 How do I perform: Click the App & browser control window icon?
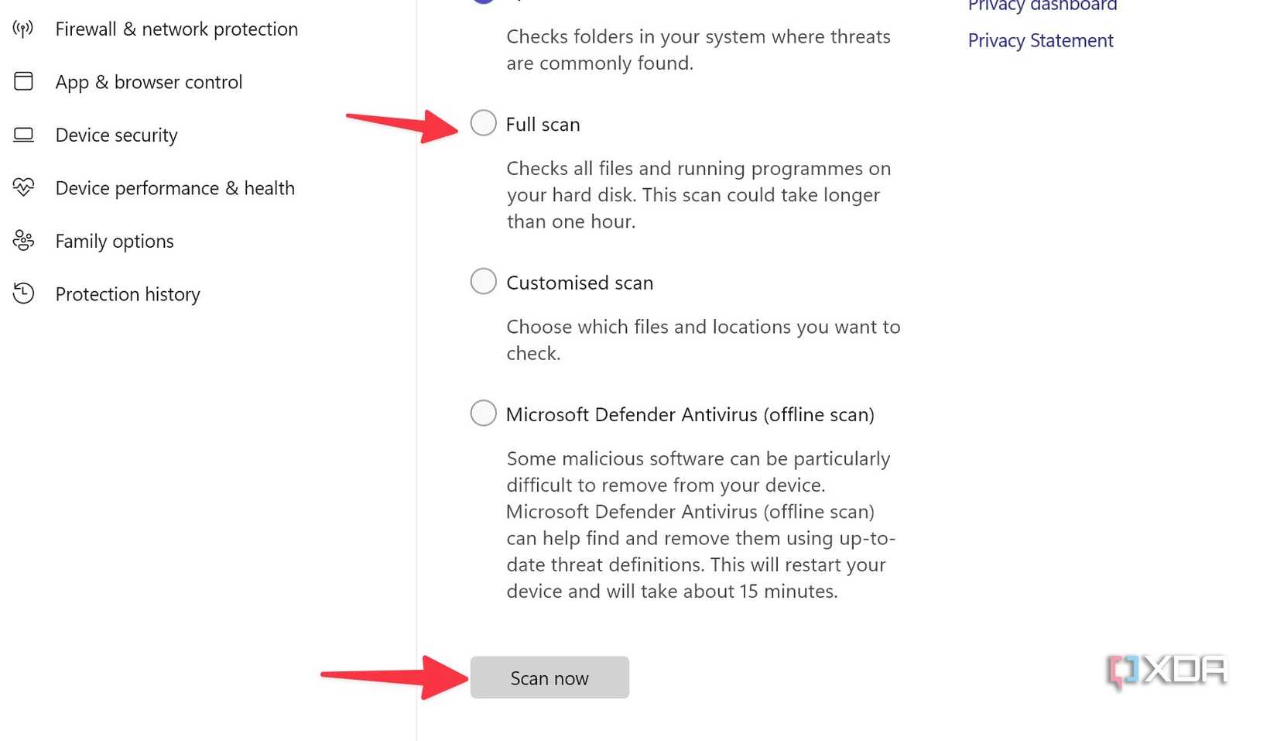click(x=23, y=81)
